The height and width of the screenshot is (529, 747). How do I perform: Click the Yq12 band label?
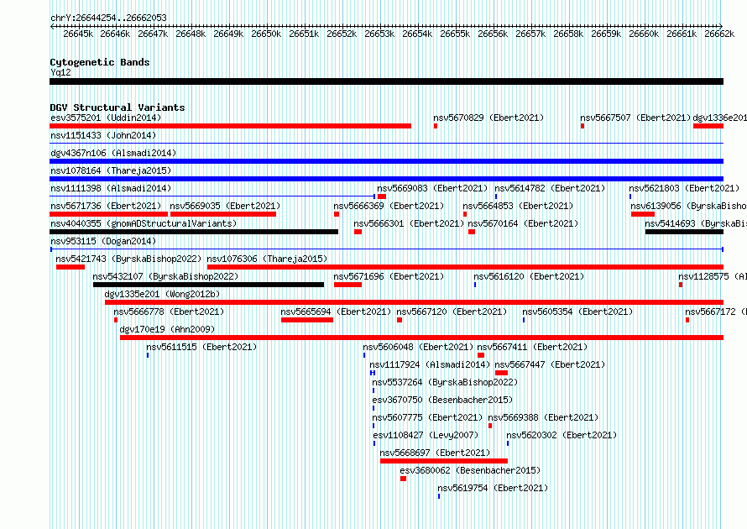pos(60,73)
